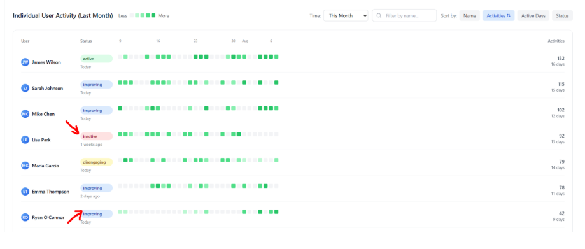Click Mike Chen's improving status badge
585x249 pixels.
pos(96,110)
